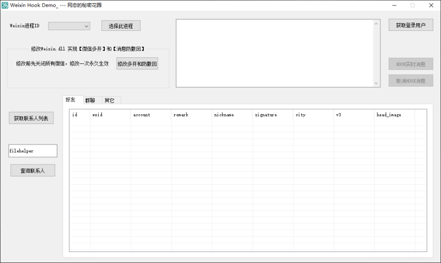Click the 查询联系人 button
This screenshot has width=441, height=263.
[x=33, y=170]
